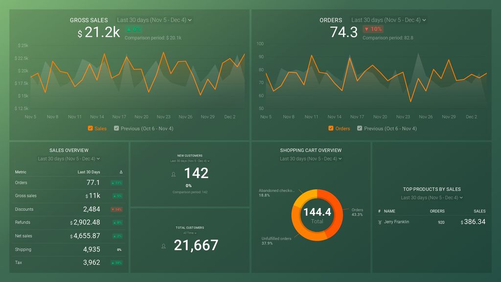Click the green delta badge in Net sales row
The width and height of the screenshot is (501, 282).
pyautogui.click(x=117, y=236)
